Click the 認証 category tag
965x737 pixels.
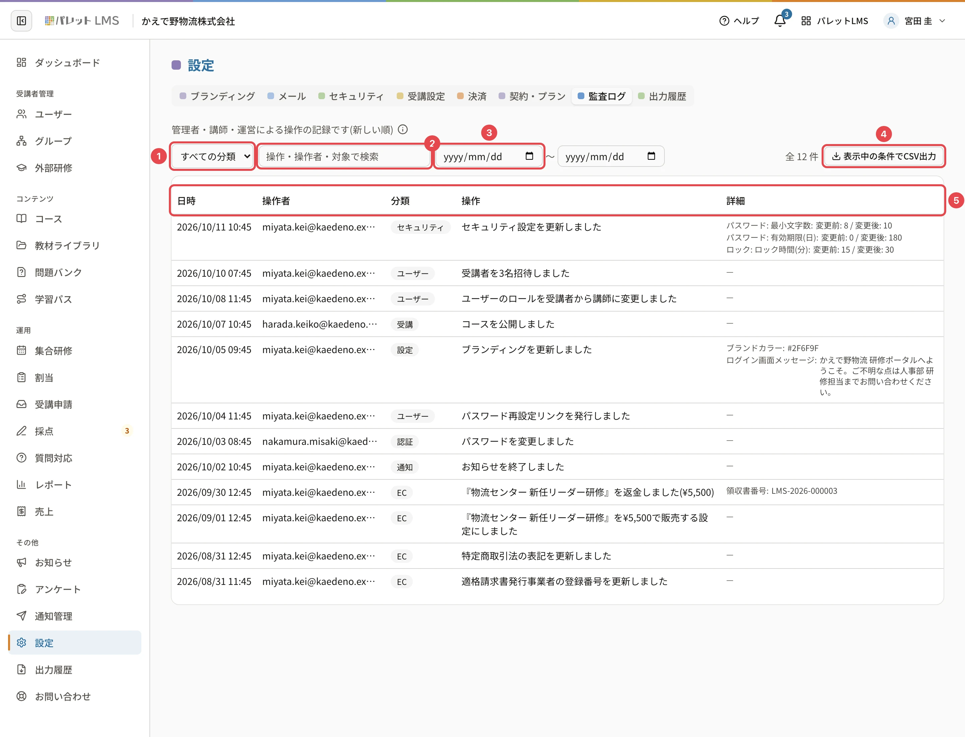405,442
